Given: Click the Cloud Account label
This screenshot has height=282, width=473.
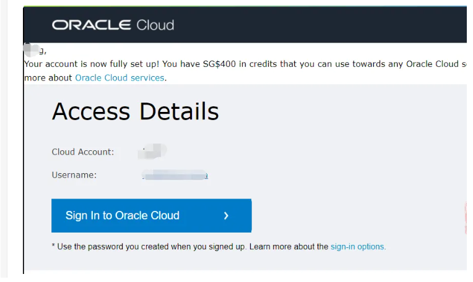Looking at the screenshot, I should (83, 152).
